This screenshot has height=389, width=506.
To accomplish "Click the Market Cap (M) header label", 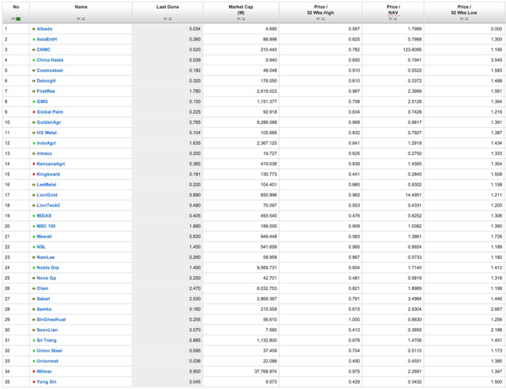I will click(x=241, y=9).
